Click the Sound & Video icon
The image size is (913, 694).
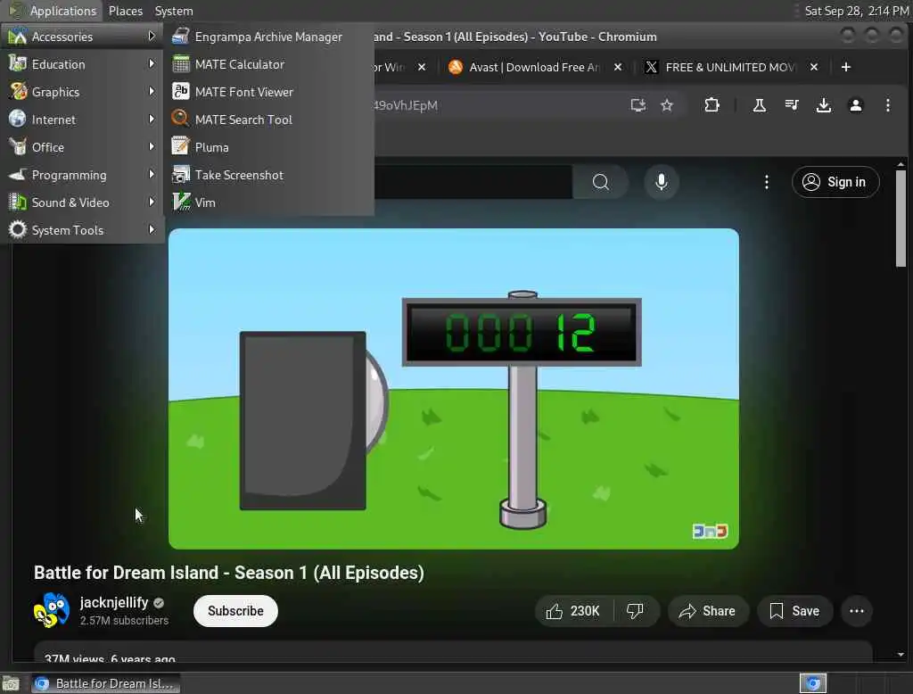pyautogui.click(x=18, y=202)
